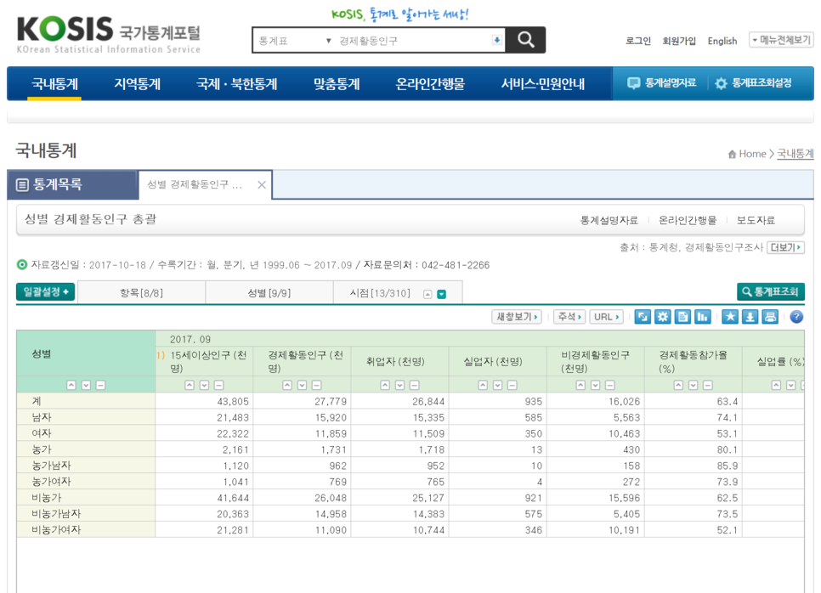821x593 pixels.
Task: Click the small blue download icon in search box
Action: [497, 40]
